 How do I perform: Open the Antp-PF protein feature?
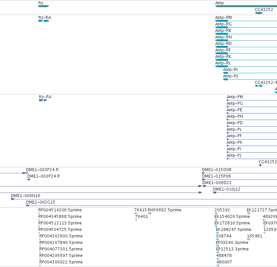[234, 136]
